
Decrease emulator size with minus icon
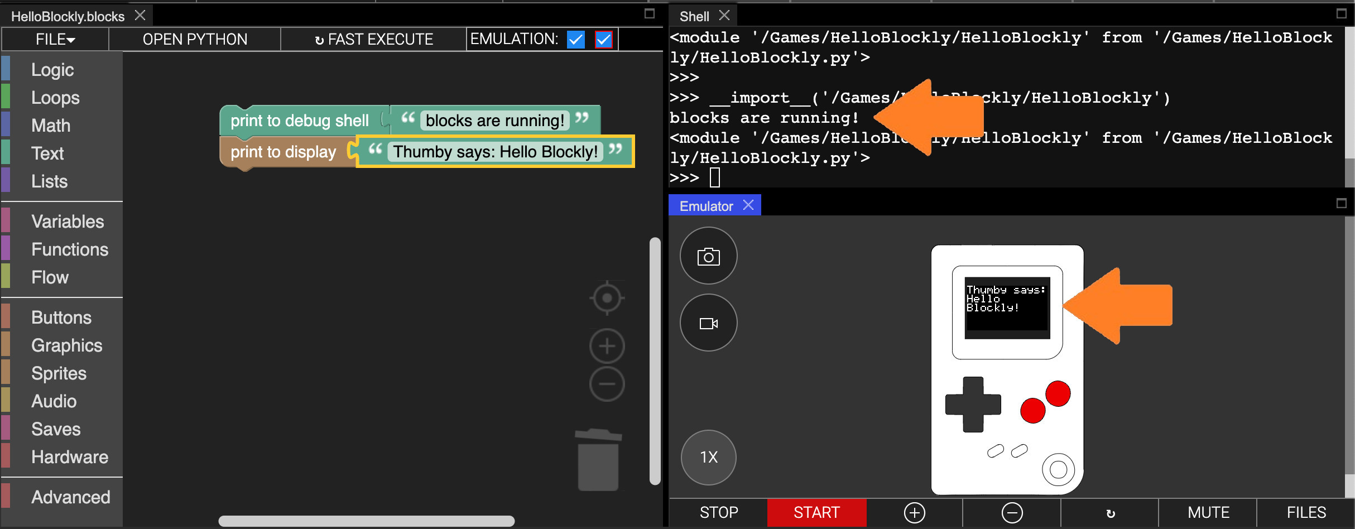point(1012,512)
